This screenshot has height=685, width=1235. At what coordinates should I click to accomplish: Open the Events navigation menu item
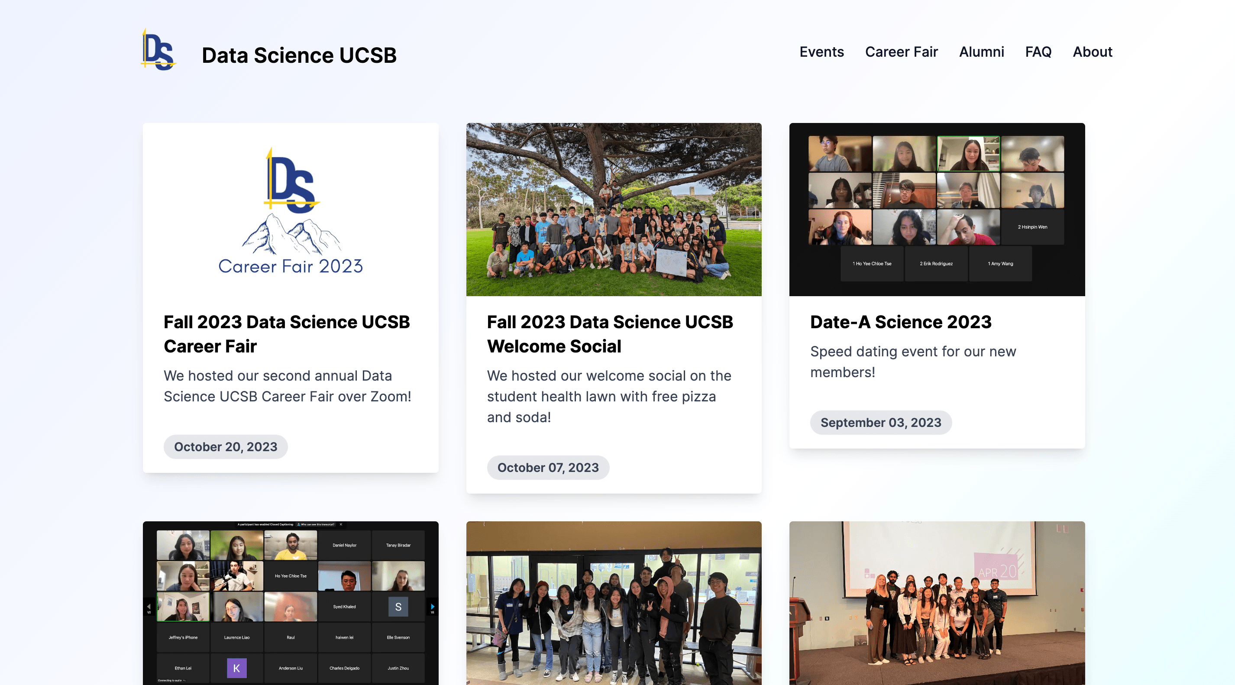[821, 52]
